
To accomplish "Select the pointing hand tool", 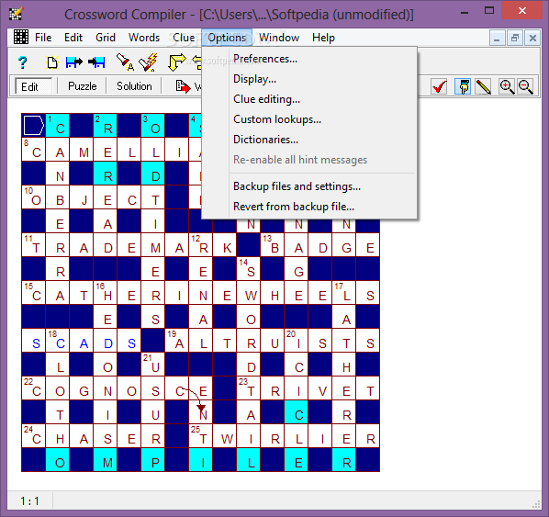I will tap(463, 86).
